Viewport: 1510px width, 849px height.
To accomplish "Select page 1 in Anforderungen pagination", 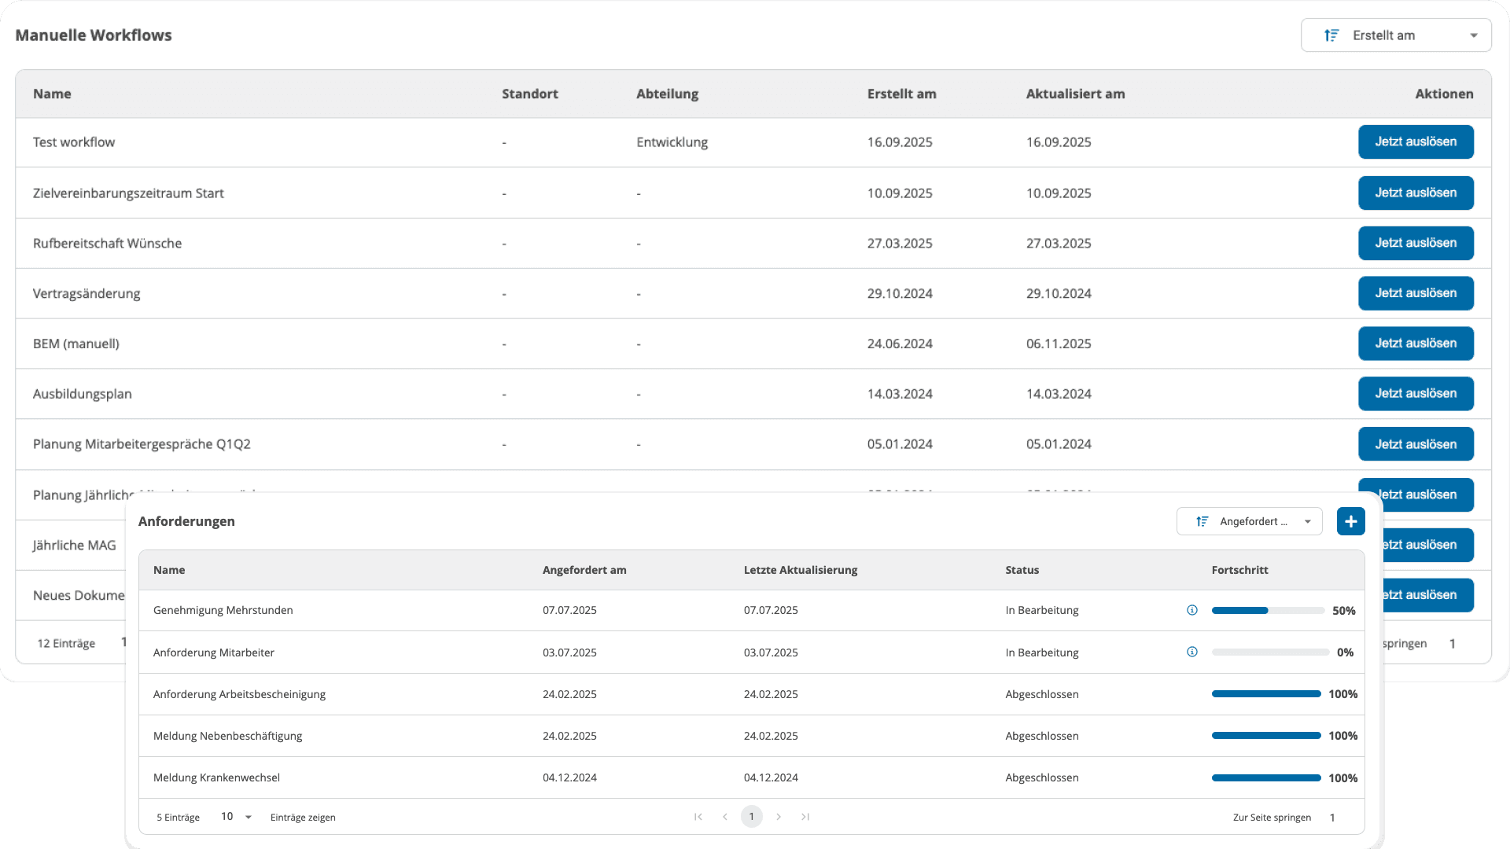I will point(751,817).
